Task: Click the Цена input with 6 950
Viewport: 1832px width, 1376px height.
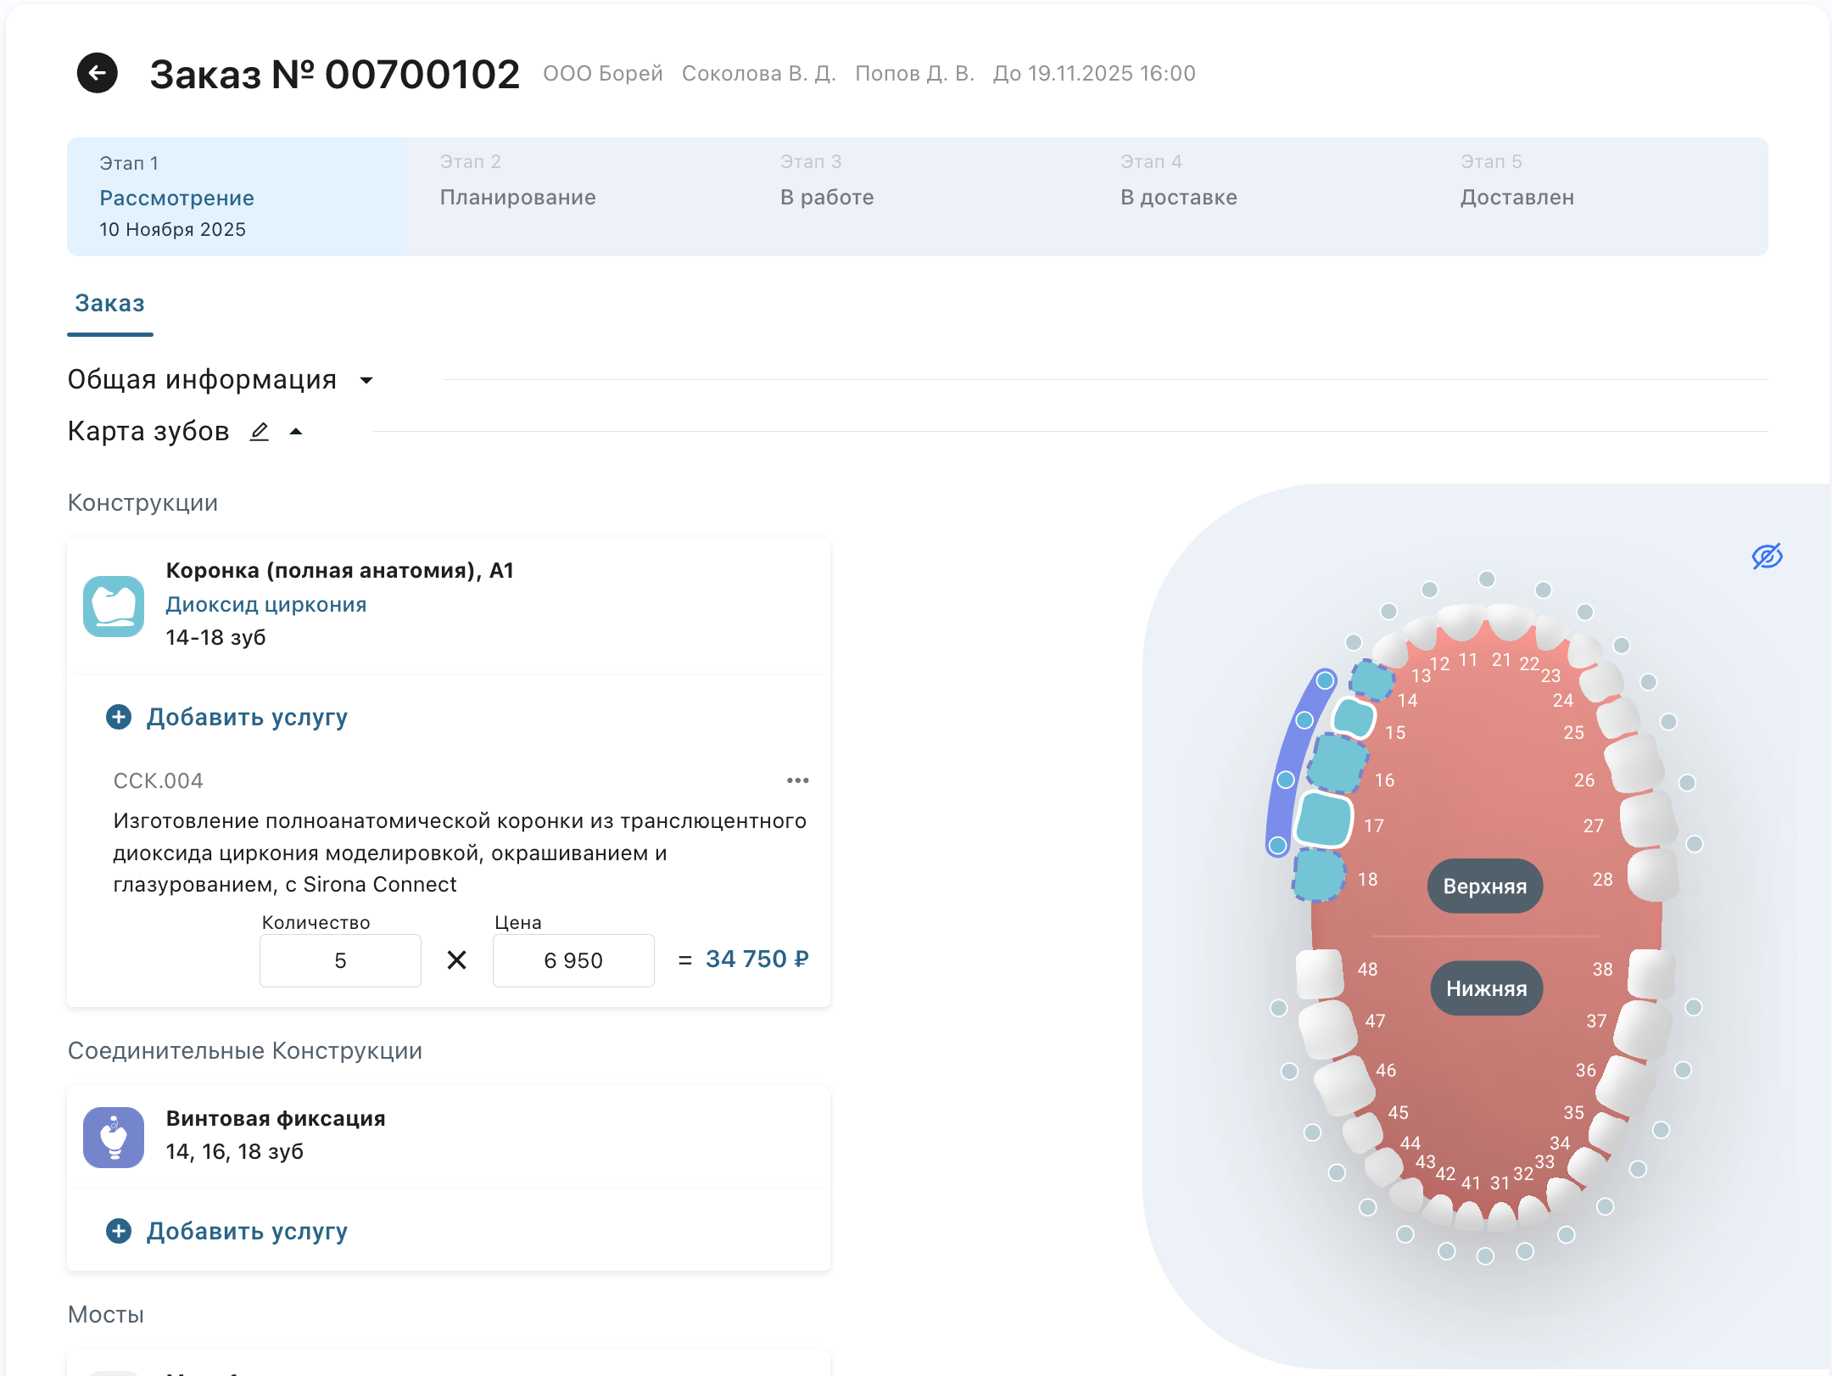Action: pos(573,960)
